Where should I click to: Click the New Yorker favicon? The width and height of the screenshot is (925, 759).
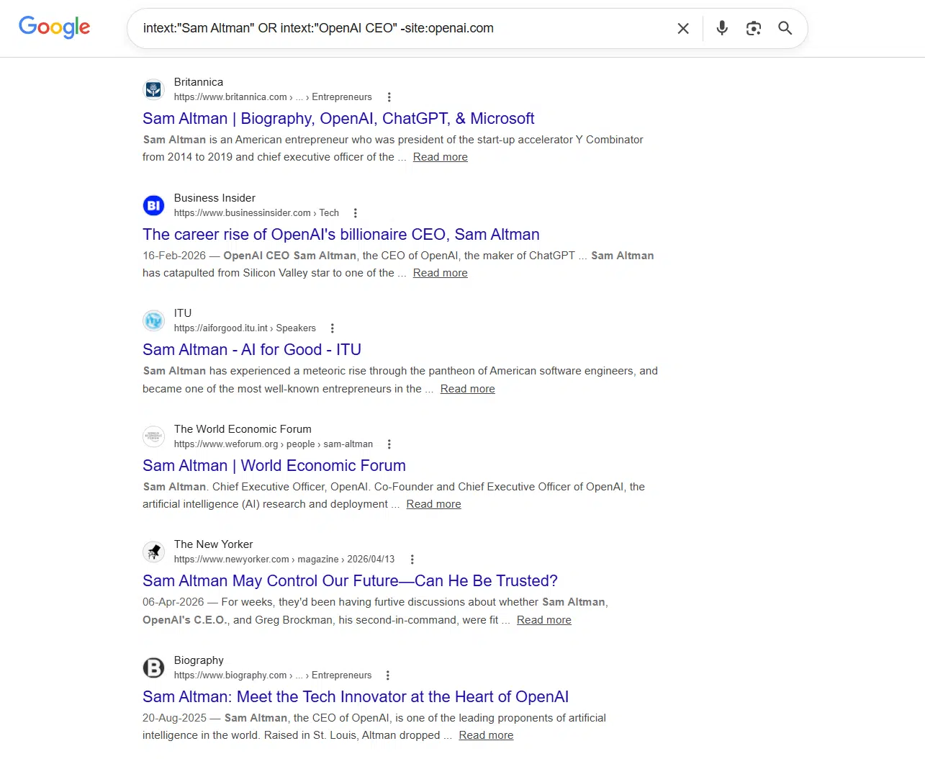click(153, 552)
